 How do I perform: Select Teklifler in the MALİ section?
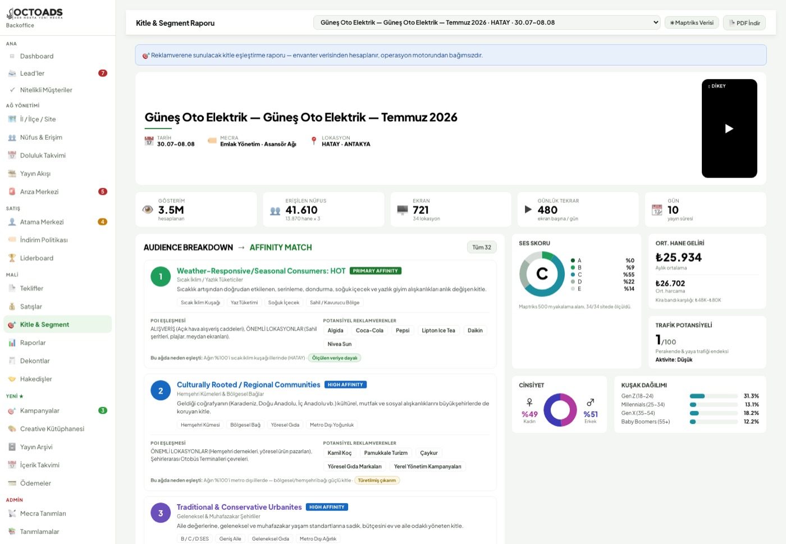coord(57,289)
